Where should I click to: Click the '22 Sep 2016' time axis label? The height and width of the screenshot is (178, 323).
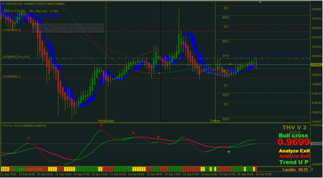click(x=8, y=174)
